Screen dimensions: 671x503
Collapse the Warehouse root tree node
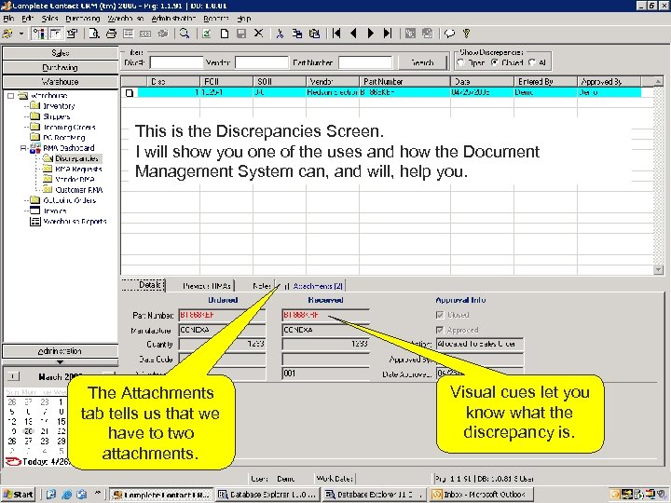click(x=10, y=95)
